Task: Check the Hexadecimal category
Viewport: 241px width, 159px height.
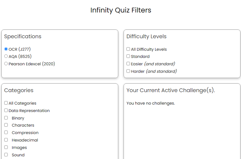Action: pyautogui.click(x=6, y=140)
